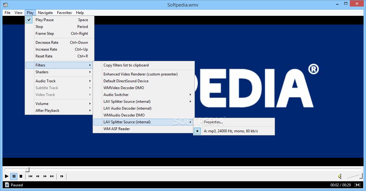Click the Pause button in the transport bar
366x191 pixels.
coord(14,176)
